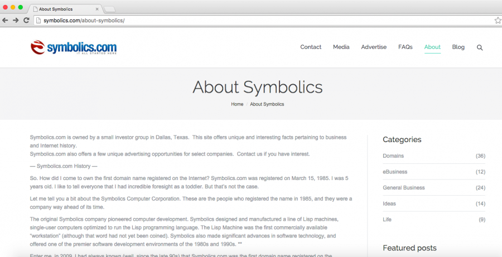Open the Ideas category
This screenshot has height=257, width=502.
[389, 204]
